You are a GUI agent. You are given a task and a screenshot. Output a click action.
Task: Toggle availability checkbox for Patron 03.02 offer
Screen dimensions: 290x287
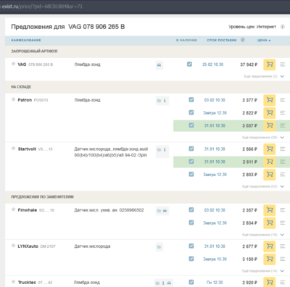click(191, 100)
